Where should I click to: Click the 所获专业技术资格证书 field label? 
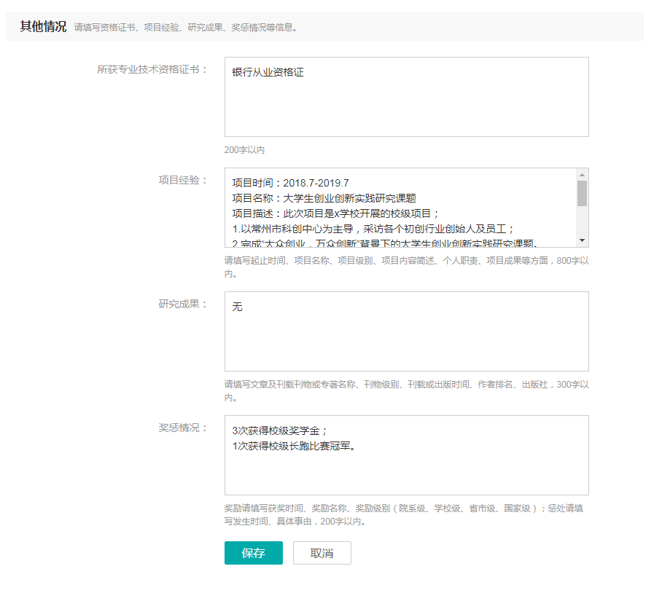[152, 70]
